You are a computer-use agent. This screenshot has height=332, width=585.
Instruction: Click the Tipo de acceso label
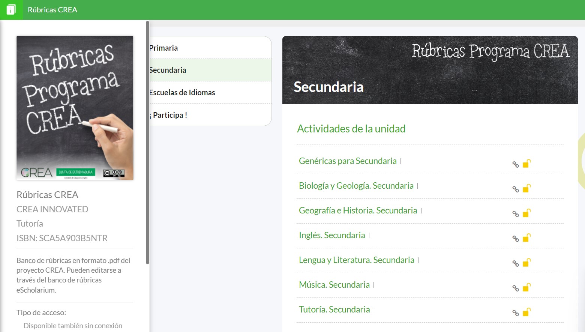click(x=41, y=312)
